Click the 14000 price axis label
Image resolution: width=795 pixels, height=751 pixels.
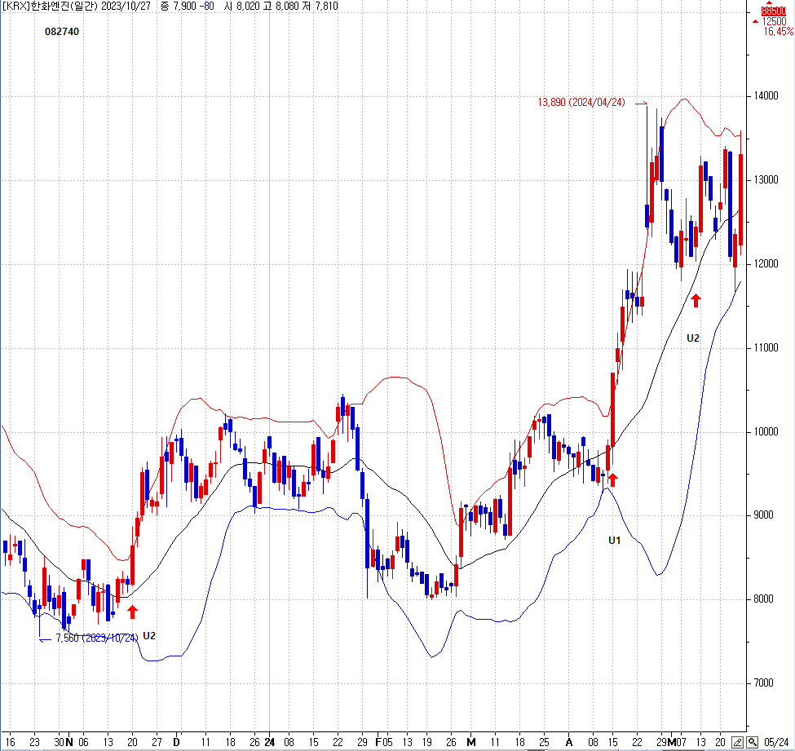(x=766, y=96)
